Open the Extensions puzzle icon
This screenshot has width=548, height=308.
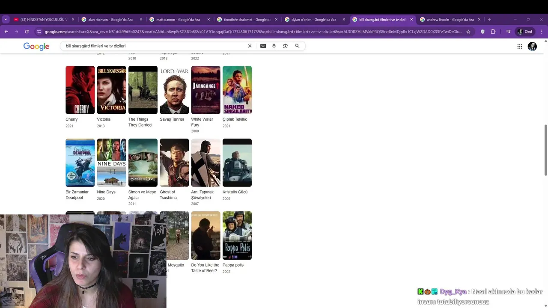coord(493,32)
